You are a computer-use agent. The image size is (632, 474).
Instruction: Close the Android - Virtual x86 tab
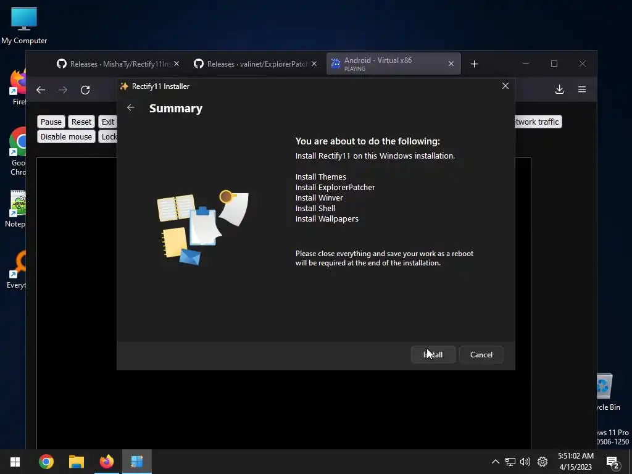[x=451, y=64]
